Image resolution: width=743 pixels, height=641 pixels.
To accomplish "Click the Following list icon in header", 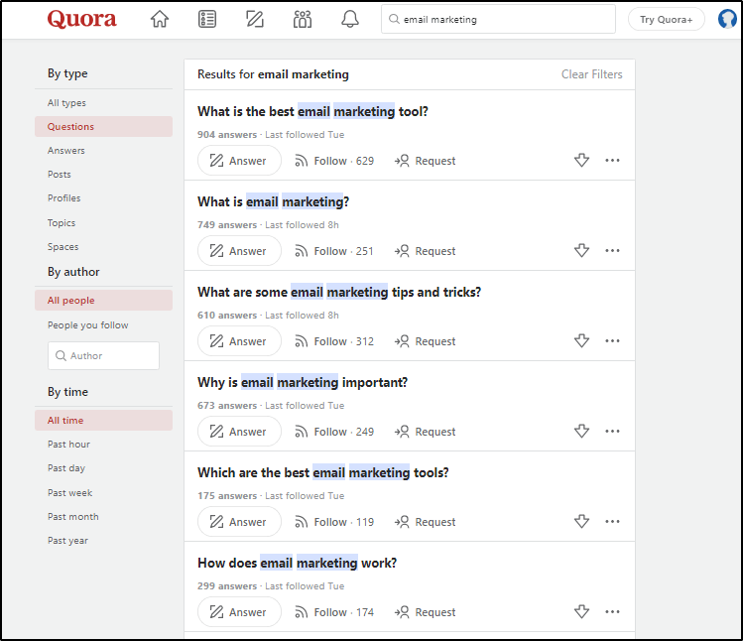I will tap(207, 20).
